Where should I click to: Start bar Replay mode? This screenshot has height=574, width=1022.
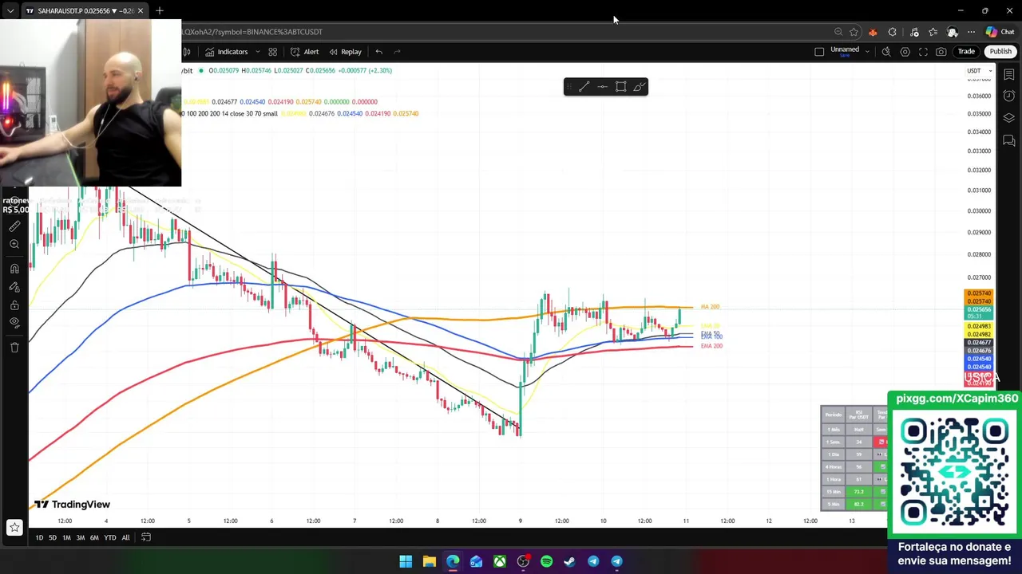(345, 52)
